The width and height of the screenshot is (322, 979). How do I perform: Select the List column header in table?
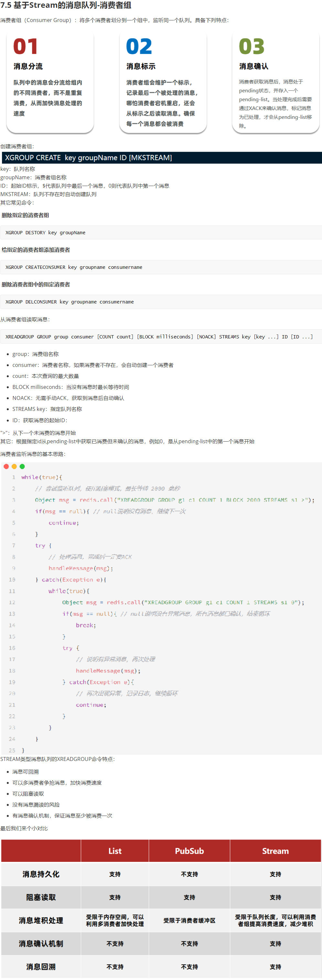(x=115, y=851)
